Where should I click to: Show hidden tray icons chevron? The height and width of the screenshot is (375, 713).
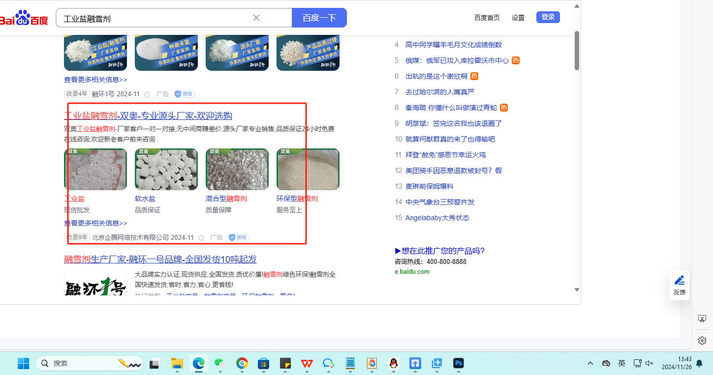pos(590,363)
